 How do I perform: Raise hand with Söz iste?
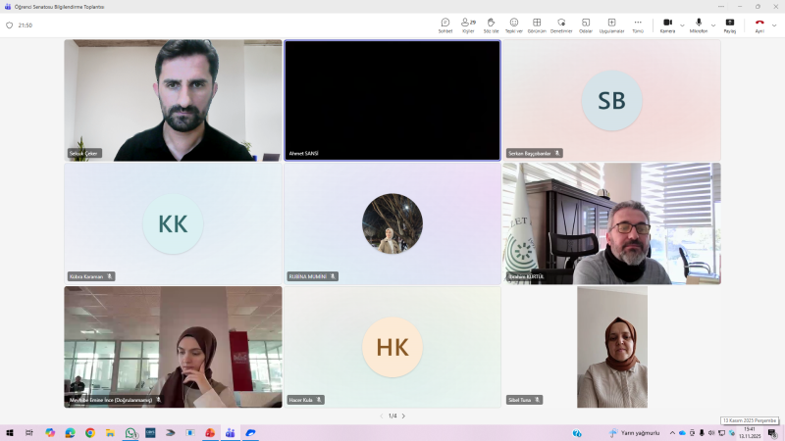(x=490, y=24)
